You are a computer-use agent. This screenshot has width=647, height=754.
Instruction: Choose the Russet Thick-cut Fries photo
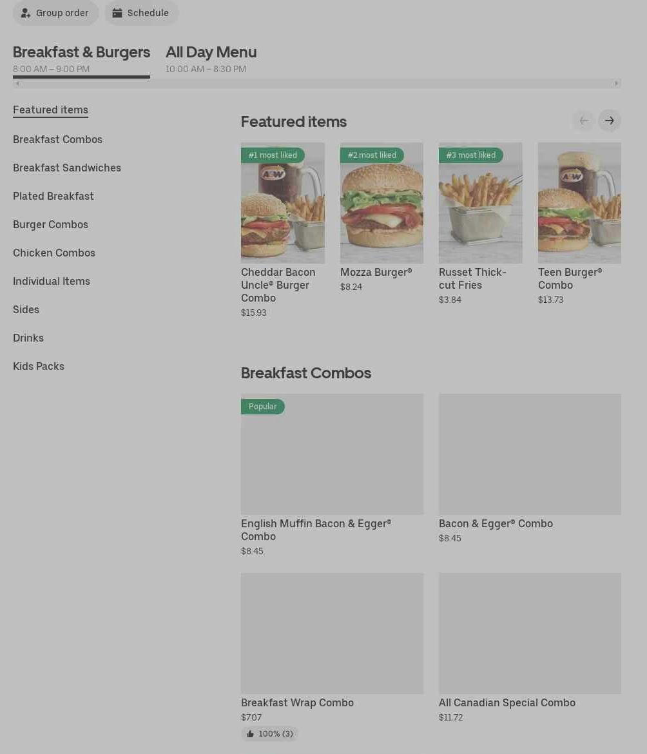pyautogui.click(x=480, y=203)
